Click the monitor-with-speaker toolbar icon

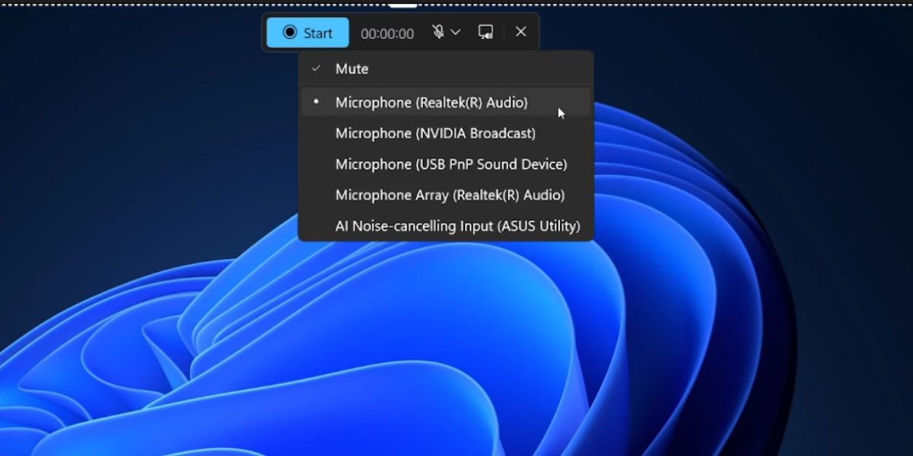[x=485, y=32]
